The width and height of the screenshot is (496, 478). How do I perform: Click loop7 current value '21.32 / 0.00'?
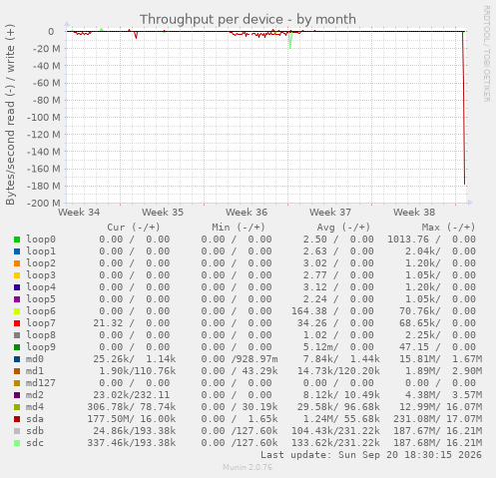coord(132,323)
